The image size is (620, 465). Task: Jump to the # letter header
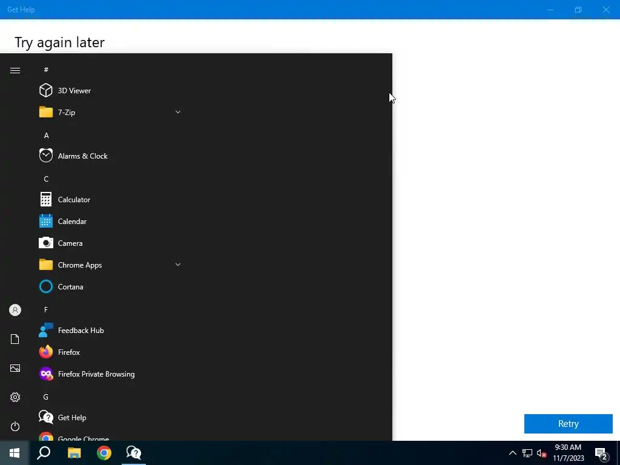[x=46, y=70]
